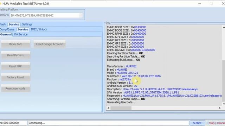Select the top-level Service tab
Screen dimensions: 225x126
coord(14,24)
